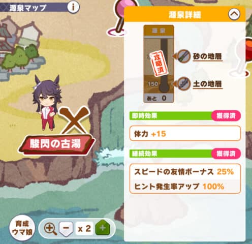Screen dimensions: 252x244
Task: Click the 獲得済 badge on 即時効果
Action: 226,116
